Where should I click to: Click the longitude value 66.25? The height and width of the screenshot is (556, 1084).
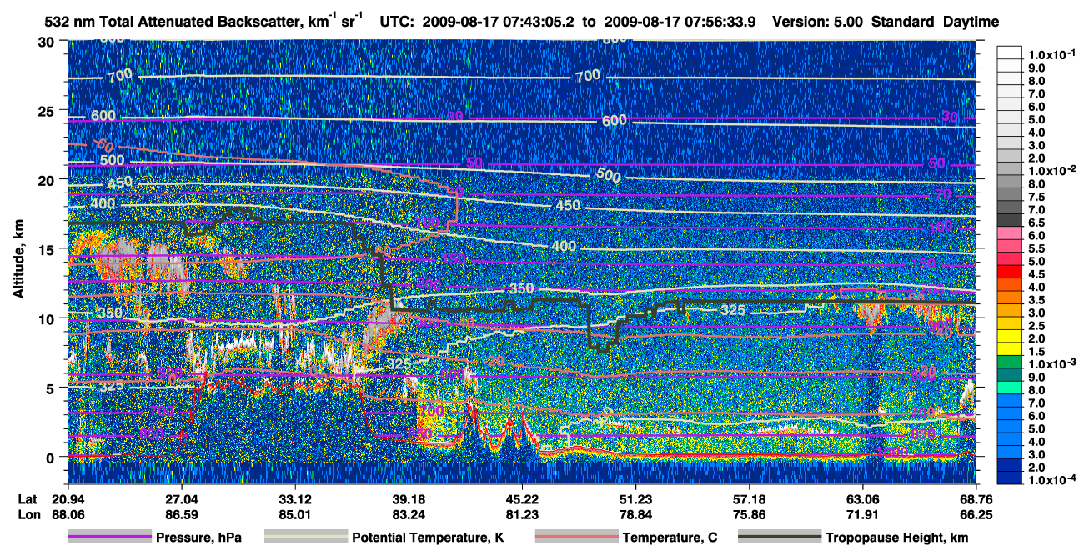976,514
